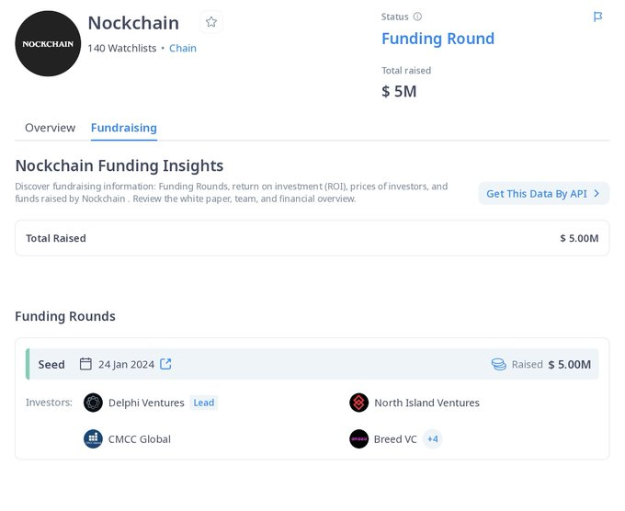The height and width of the screenshot is (511, 625).
Task: Select the Fundraising tab
Action: (123, 128)
